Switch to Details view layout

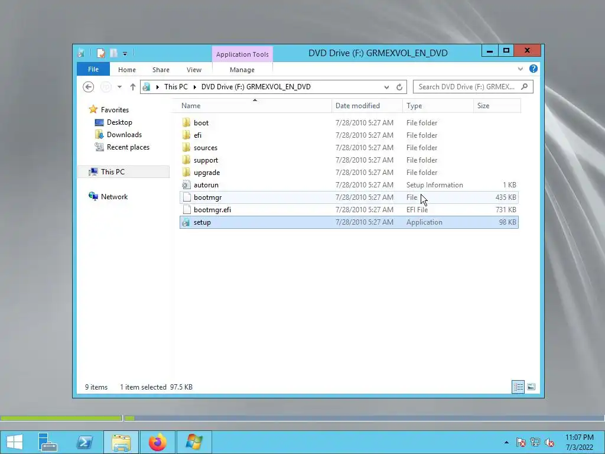click(x=518, y=387)
